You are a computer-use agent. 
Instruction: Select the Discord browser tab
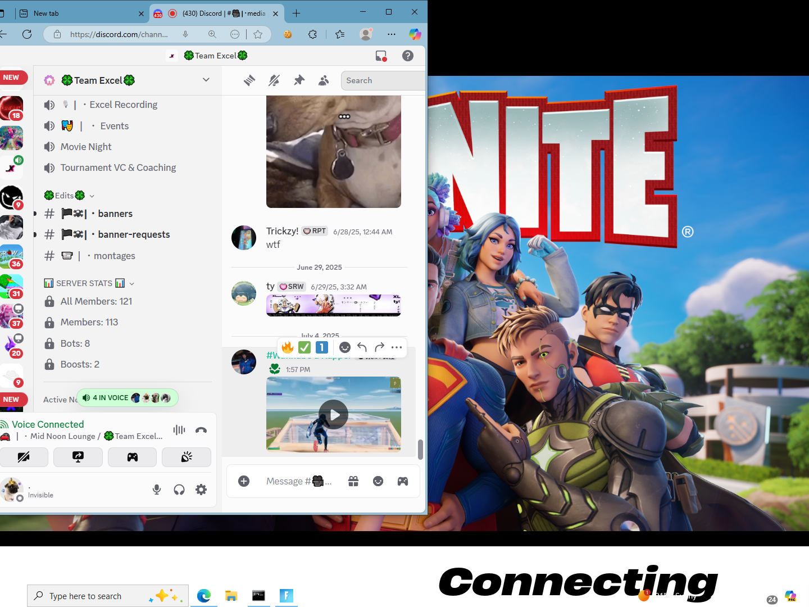[x=217, y=13]
